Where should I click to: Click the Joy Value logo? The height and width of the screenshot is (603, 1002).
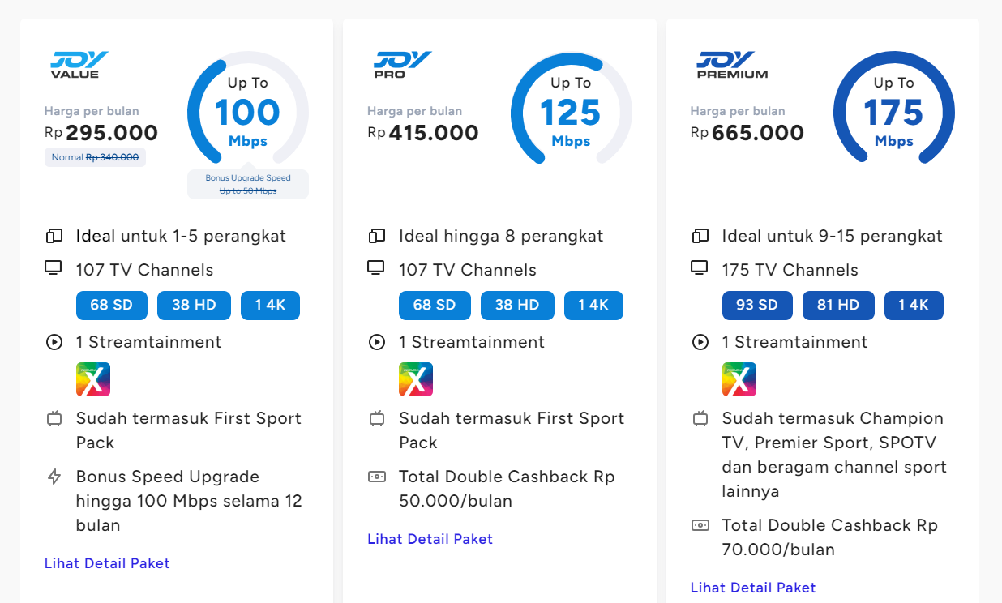point(79,64)
